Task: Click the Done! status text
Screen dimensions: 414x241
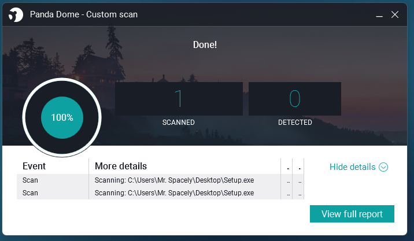Action: tap(205, 45)
